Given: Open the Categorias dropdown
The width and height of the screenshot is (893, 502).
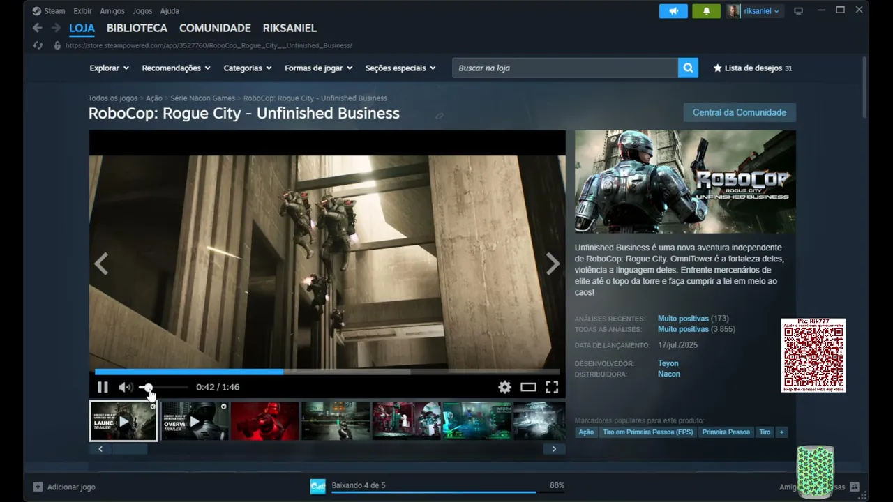Looking at the screenshot, I should coord(248,68).
